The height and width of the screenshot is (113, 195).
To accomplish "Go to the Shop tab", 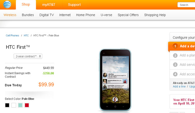I will pyautogui.click(x=26, y=5).
